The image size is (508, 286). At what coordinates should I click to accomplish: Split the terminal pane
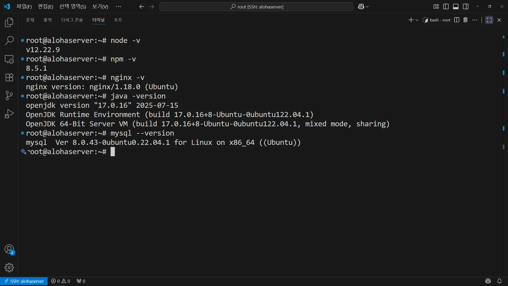pyautogui.click(x=457, y=20)
